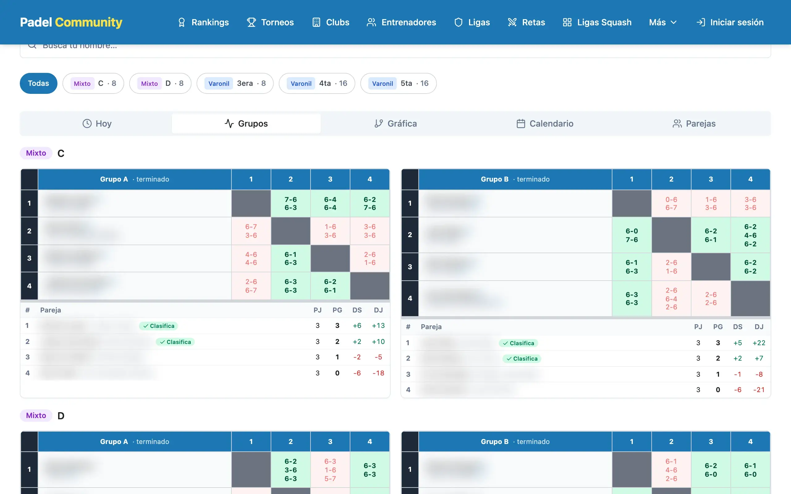The image size is (791, 494).
Task: Switch to the Gráfica tab
Action: 395,124
